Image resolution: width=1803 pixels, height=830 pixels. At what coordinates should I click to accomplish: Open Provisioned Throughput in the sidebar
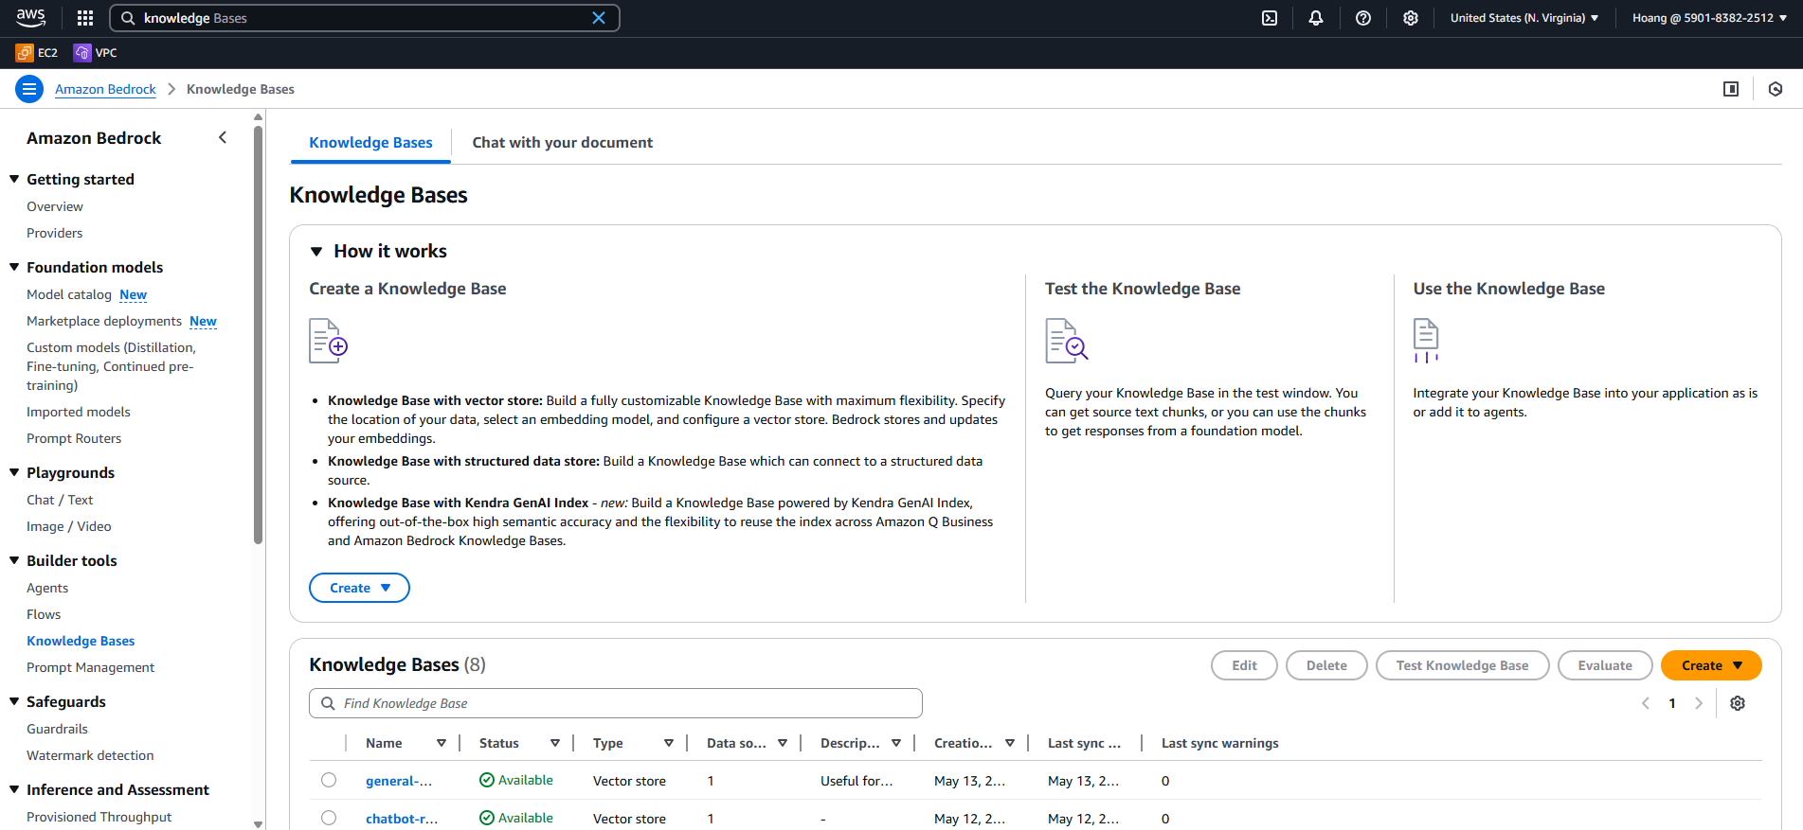coord(99,817)
